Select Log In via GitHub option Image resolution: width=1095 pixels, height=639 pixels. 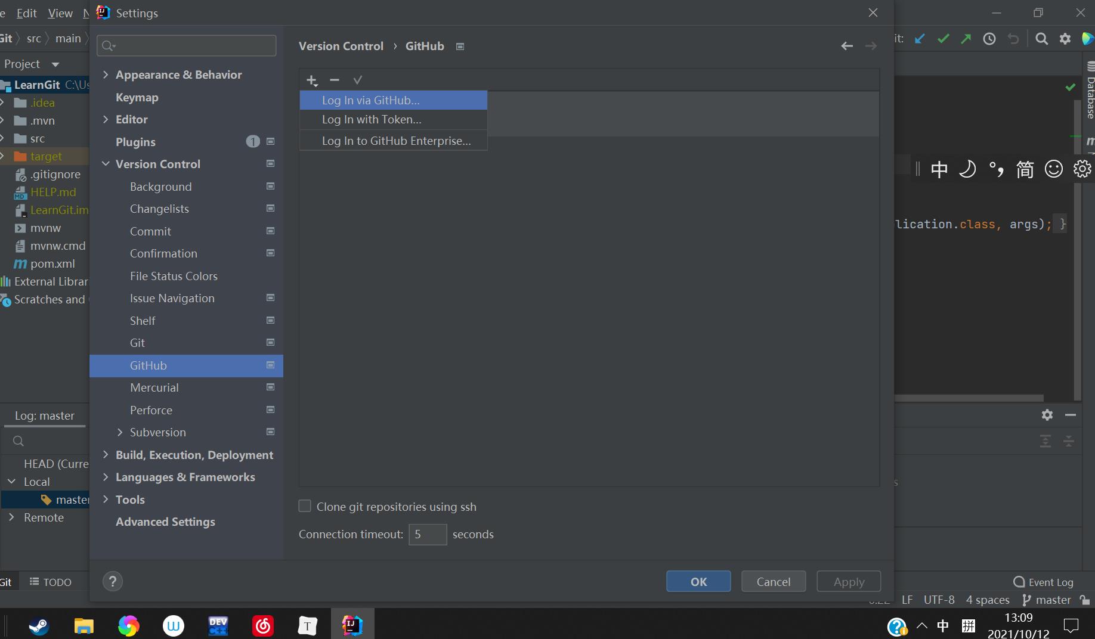[394, 100]
